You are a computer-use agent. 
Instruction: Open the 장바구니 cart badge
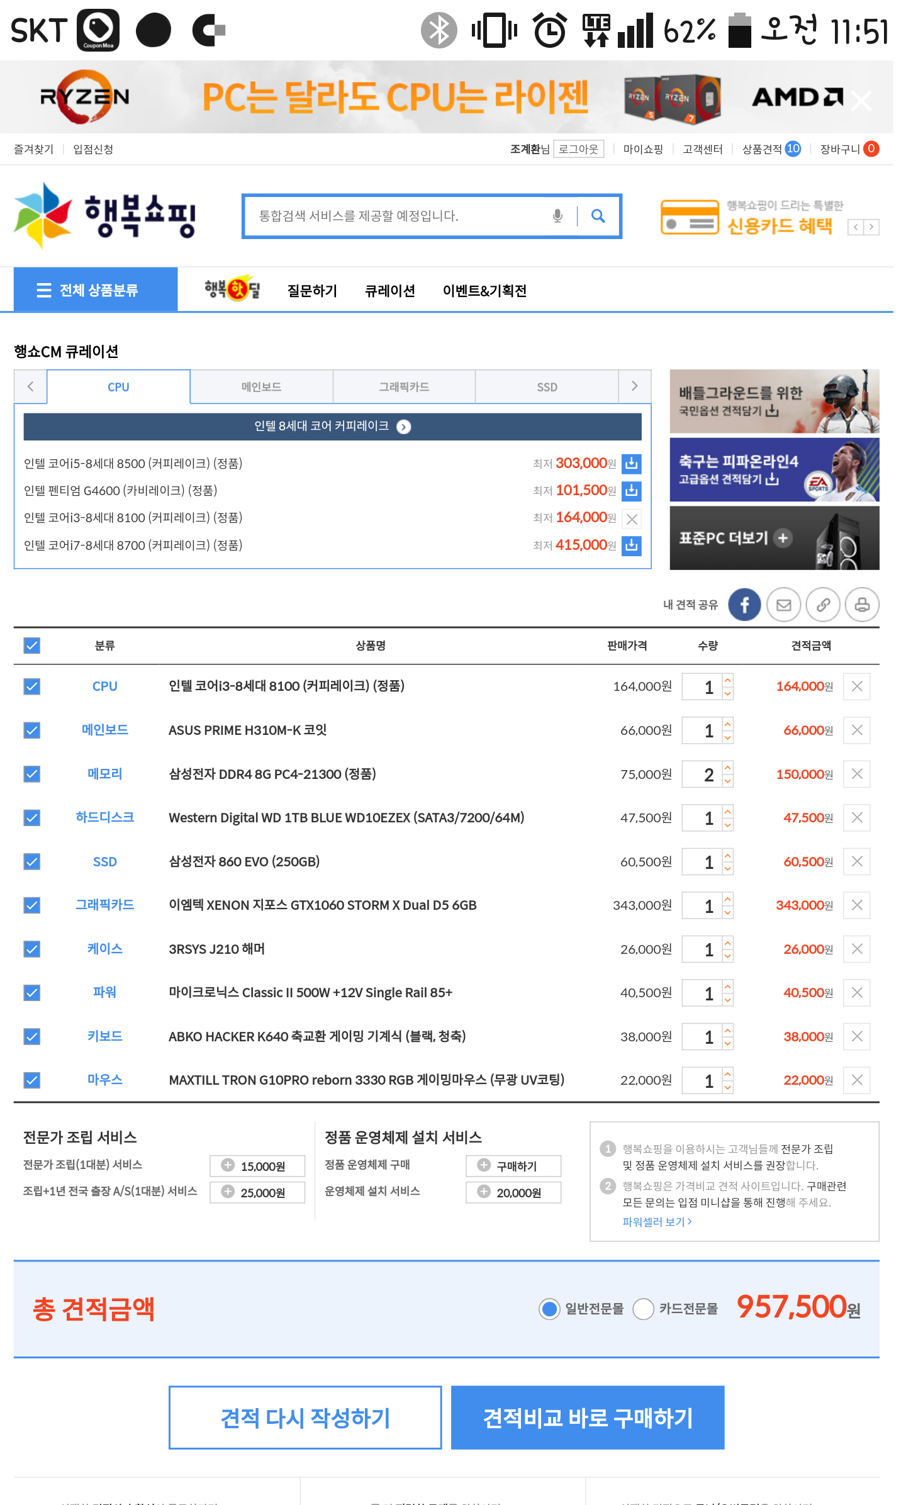pyautogui.click(x=871, y=149)
